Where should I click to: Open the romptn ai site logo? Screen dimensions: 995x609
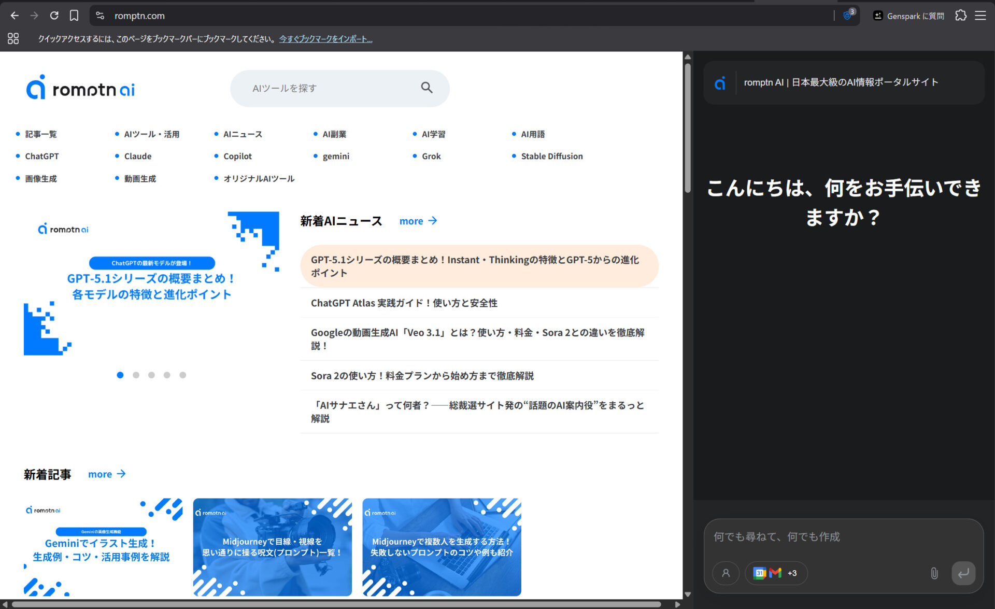(80, 88)
